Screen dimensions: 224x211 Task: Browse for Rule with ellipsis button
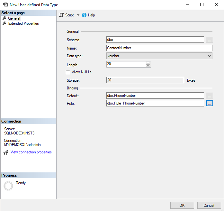[209, 103]
